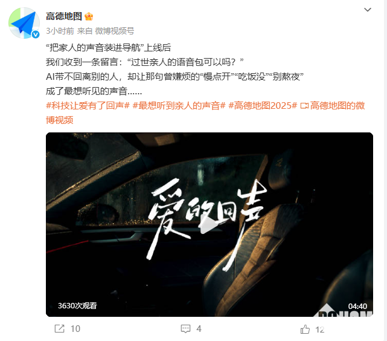Like the post with thumbs-up icon
Image resolution: width=387 pixels, height=341 pixels.
pos(305,329)
